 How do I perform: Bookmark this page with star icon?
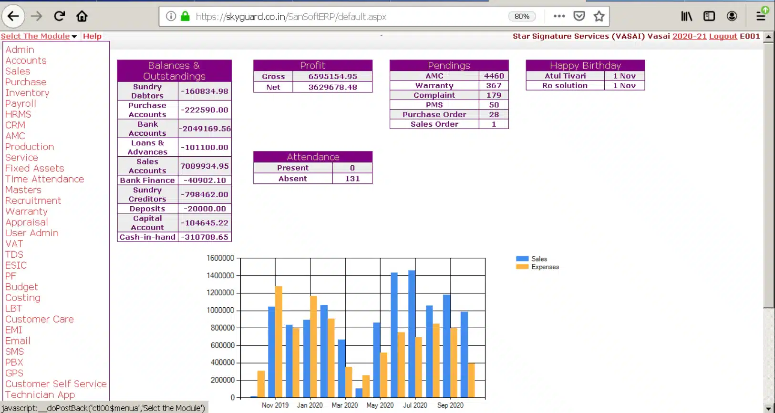(x=599, y=16)
